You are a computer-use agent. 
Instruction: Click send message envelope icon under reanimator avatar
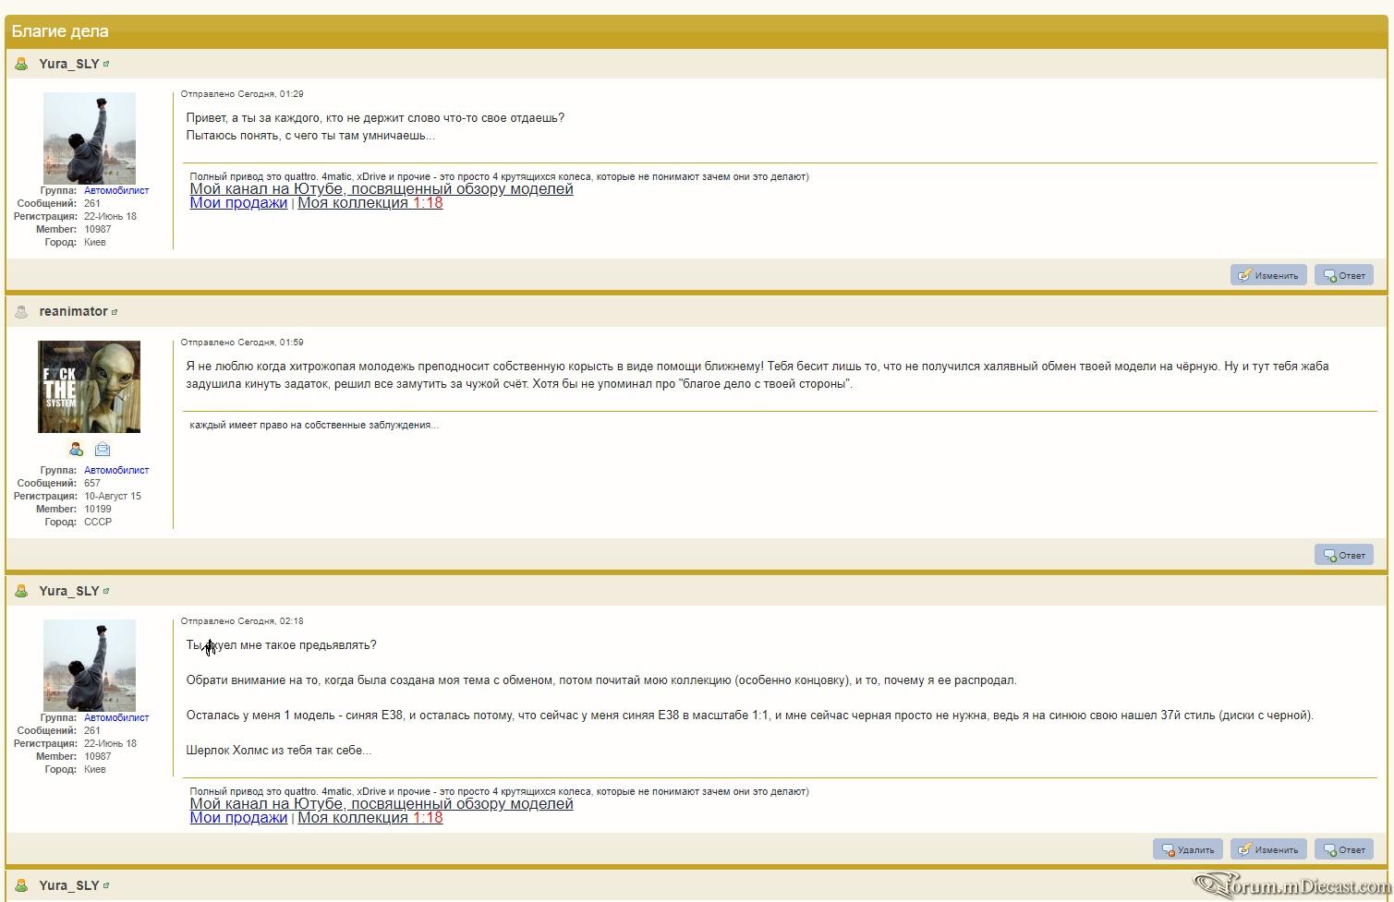pyautogui.click(x=103, y=450)
